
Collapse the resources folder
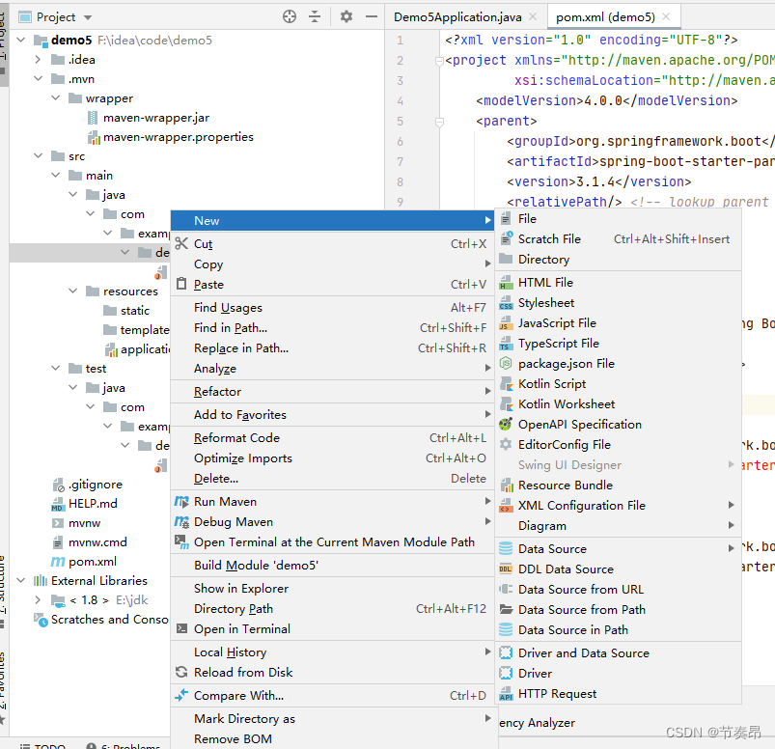pyautogui.click(x=72, y=291)
